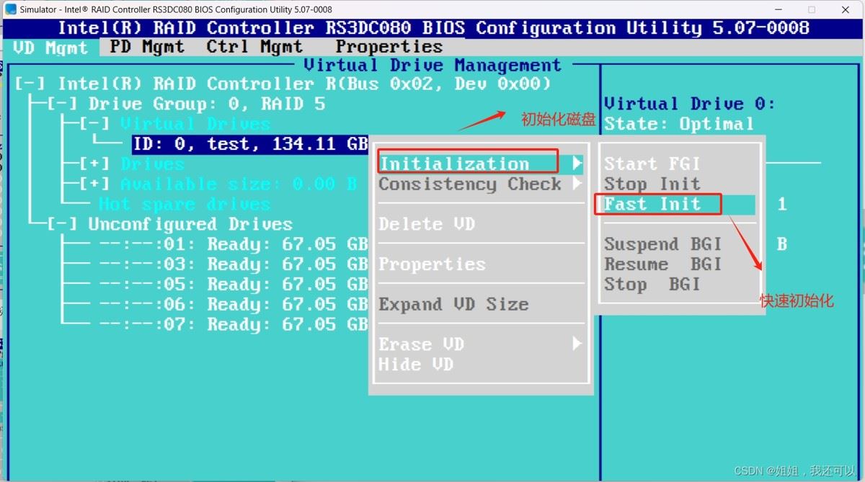Open the Properties tab
Viewport: 865px width, 482px height.
tap(389, 47)
